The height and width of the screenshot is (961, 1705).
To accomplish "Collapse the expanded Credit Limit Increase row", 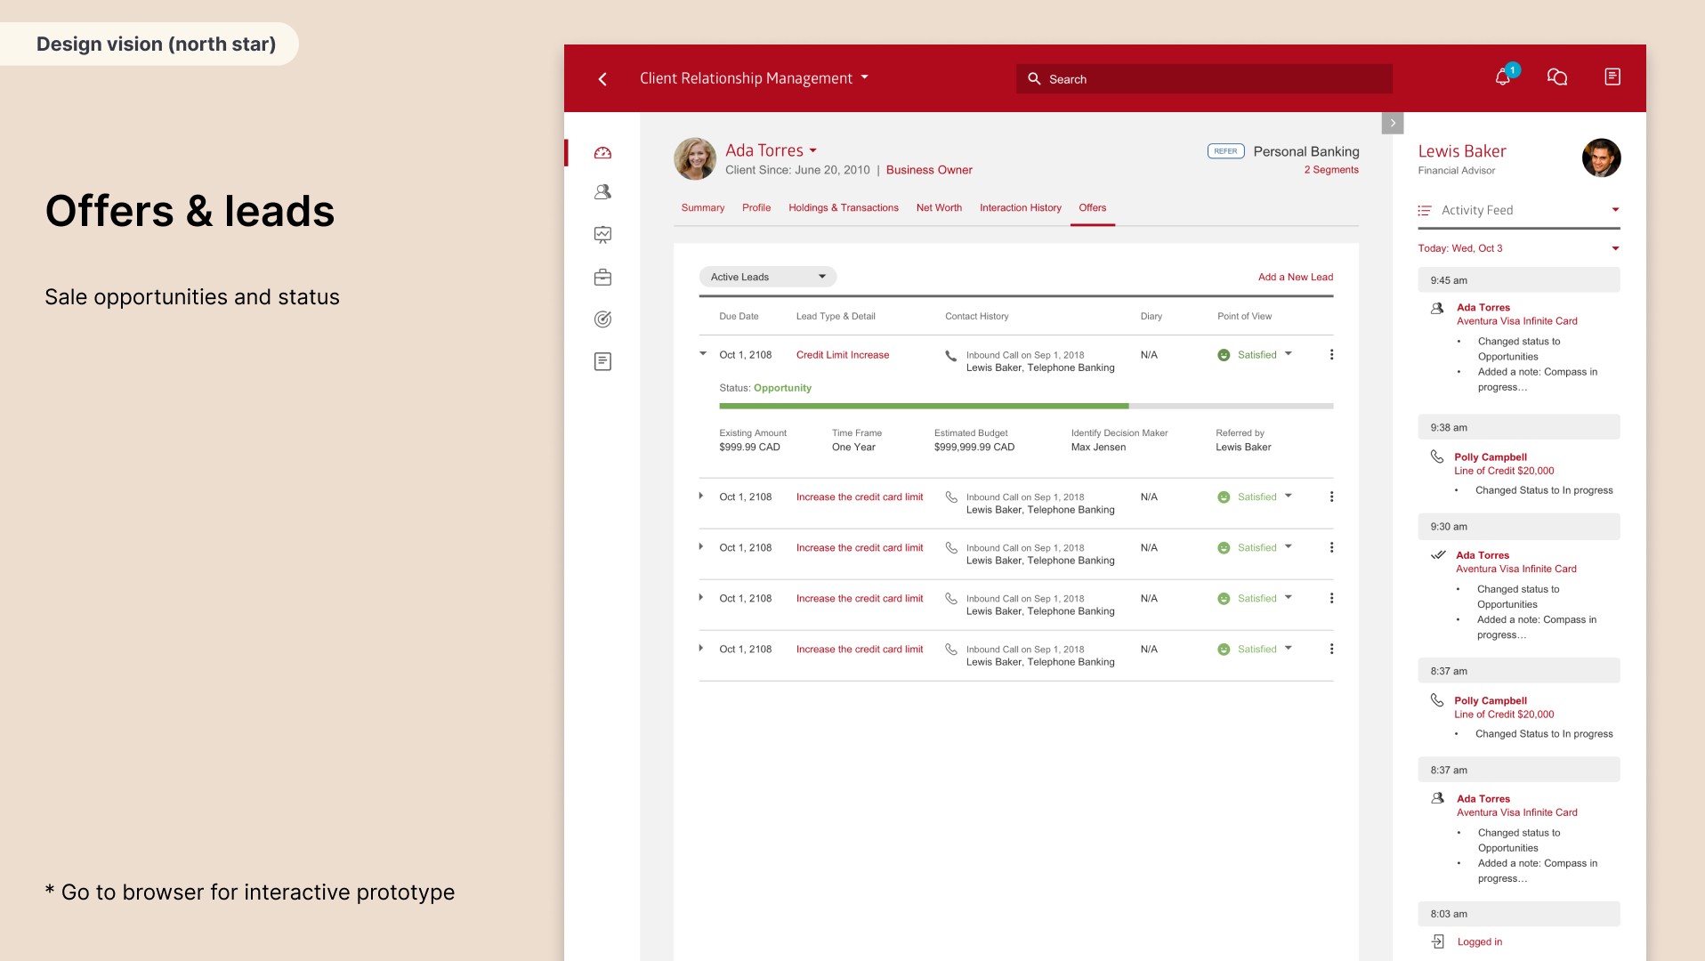I will [703, 354].
